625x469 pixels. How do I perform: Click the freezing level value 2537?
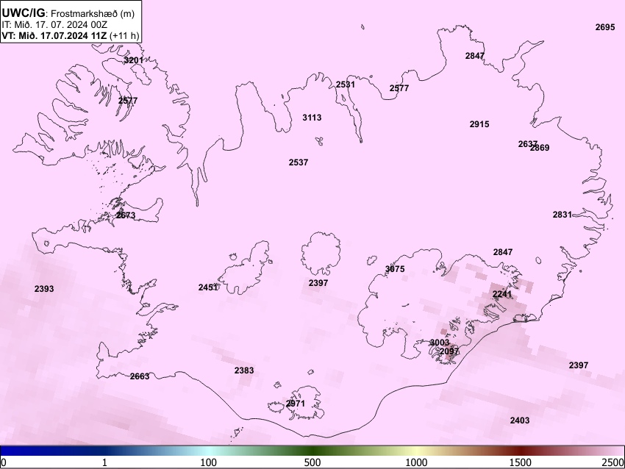click(298, 162)
